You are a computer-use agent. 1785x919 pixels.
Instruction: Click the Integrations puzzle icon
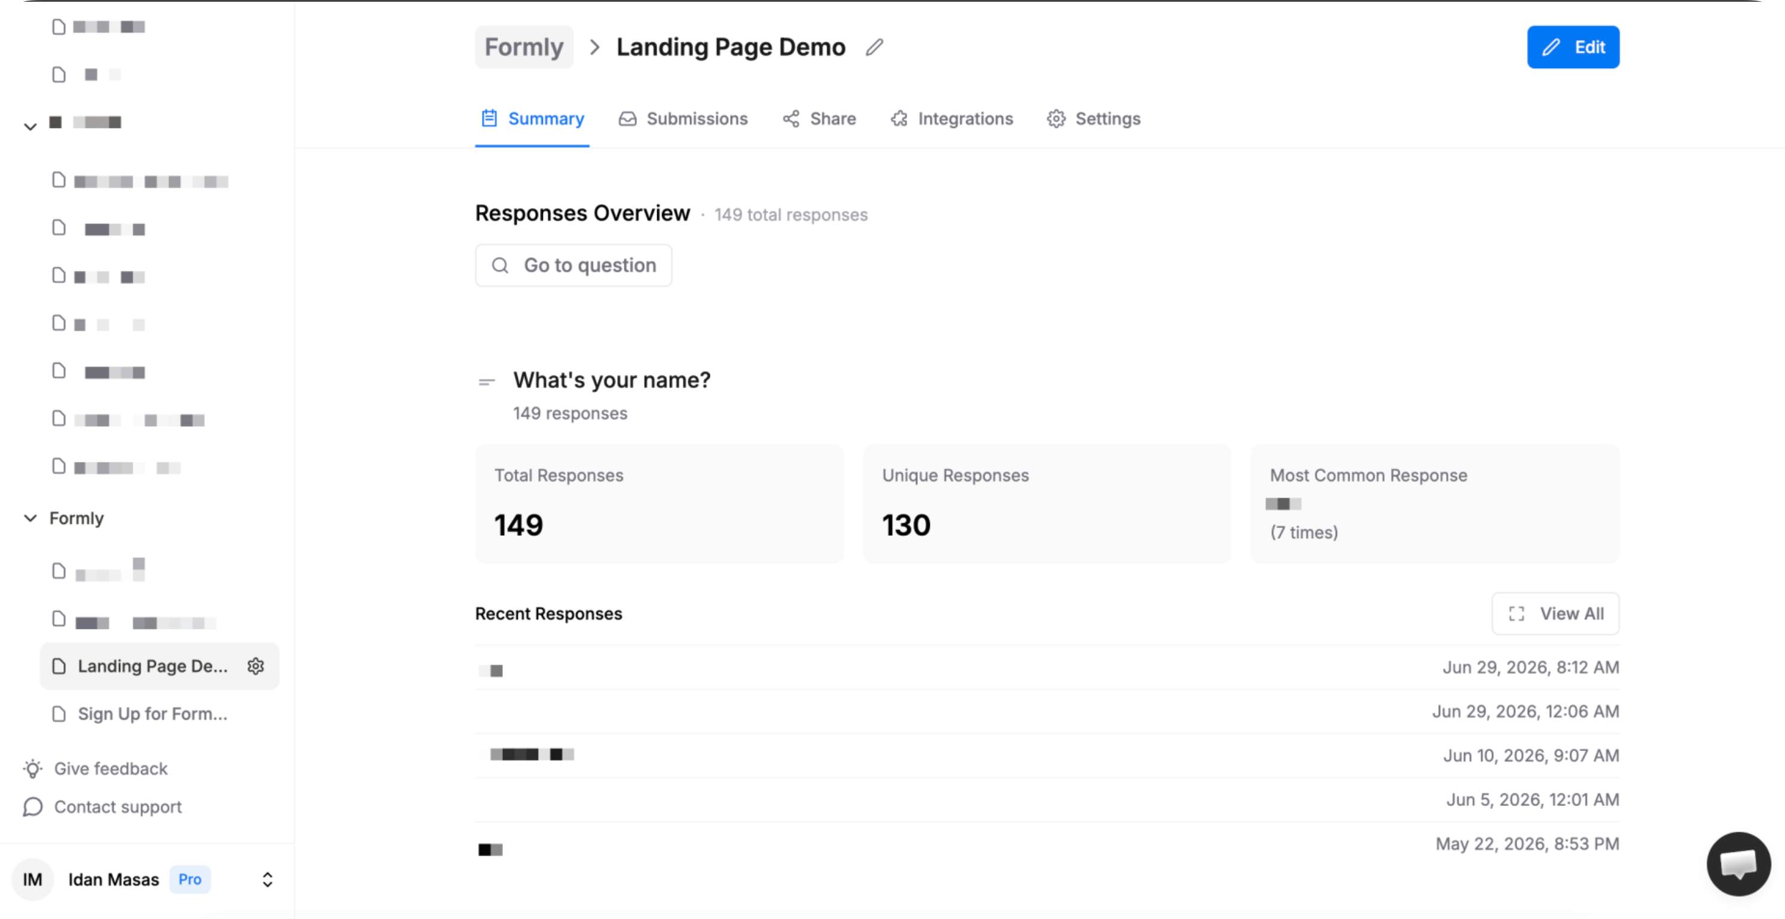pos(899,118)
